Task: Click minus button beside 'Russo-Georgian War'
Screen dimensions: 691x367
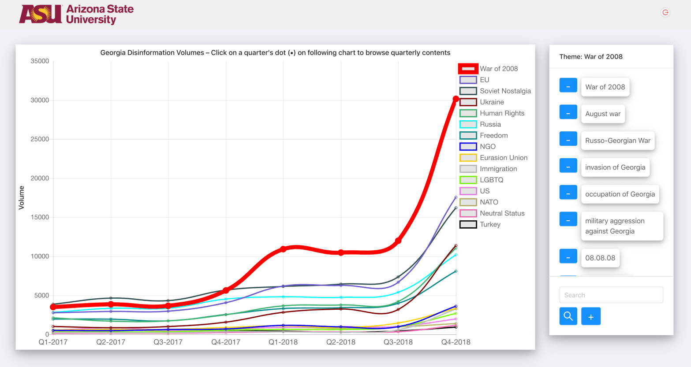Action: coord(568,139)
